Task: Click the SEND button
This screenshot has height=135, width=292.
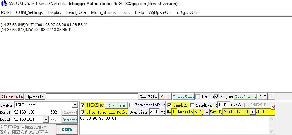Action: pos(67,130)
